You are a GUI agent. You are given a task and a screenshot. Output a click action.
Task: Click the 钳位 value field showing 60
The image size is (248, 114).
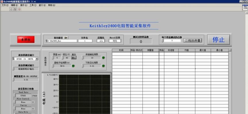pos(67,58)
